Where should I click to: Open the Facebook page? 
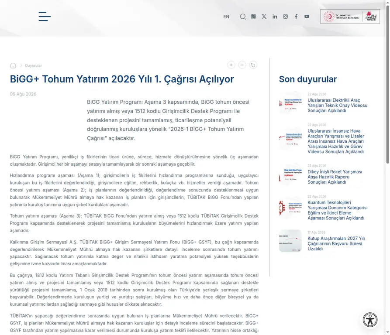coord(296,17)
